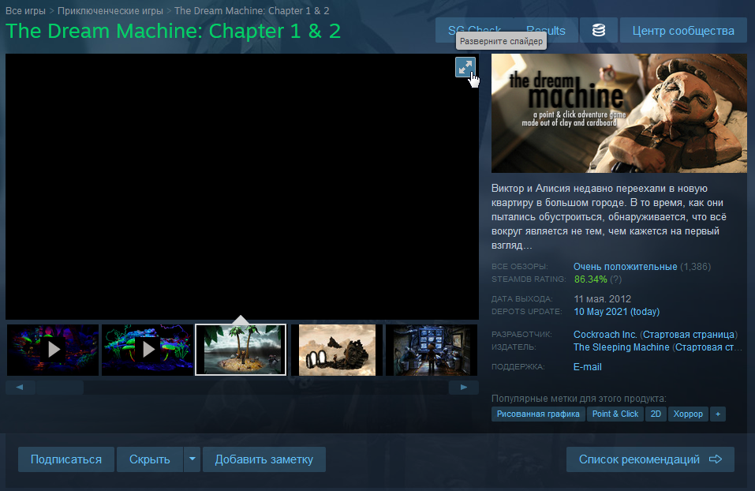Open Очень положительные reviews link
The image size is (755, 491).
point(625,267)
